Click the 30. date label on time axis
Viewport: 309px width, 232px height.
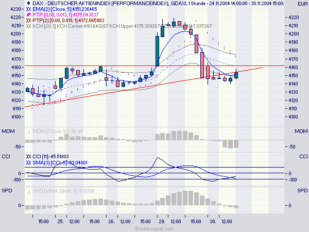(x=213, y=222)
